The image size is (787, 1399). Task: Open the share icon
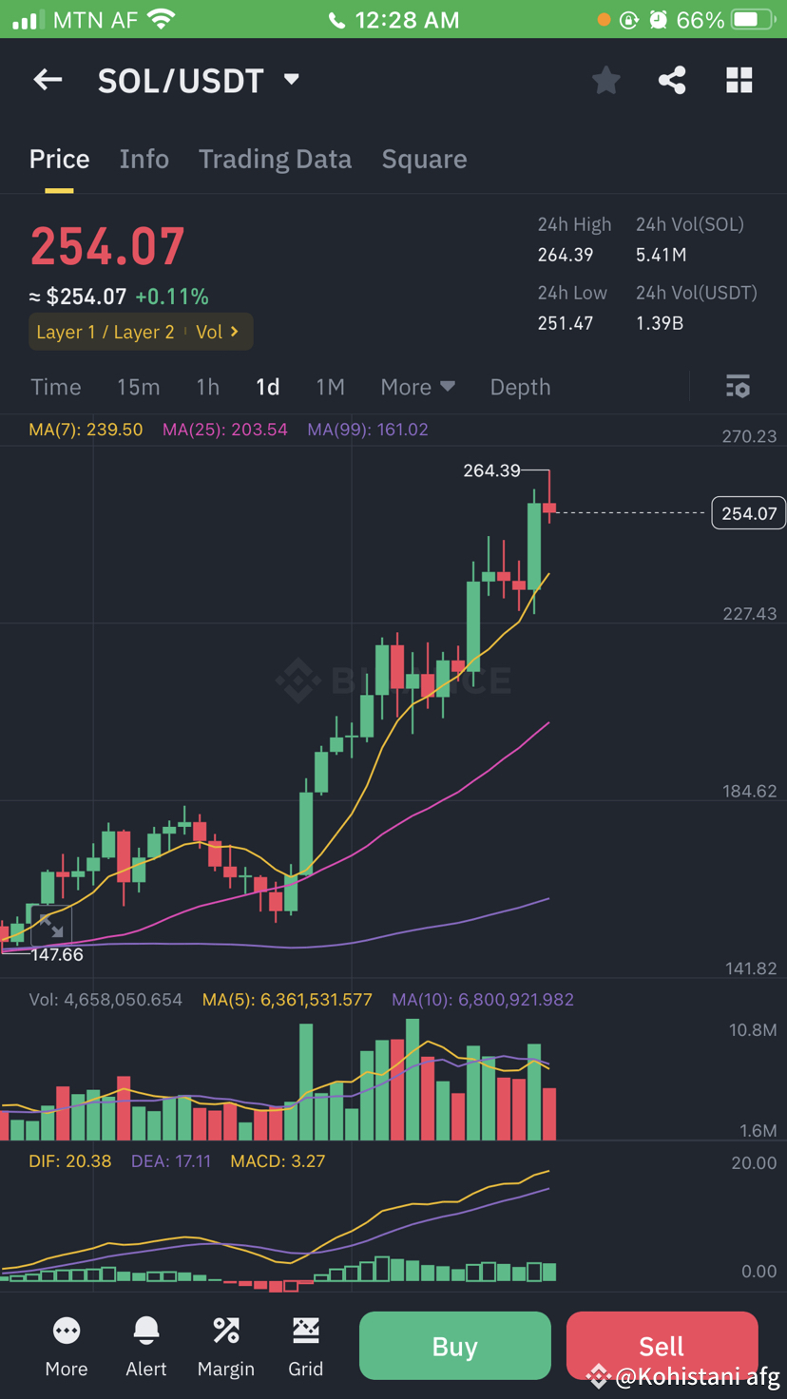pos(672,81)
